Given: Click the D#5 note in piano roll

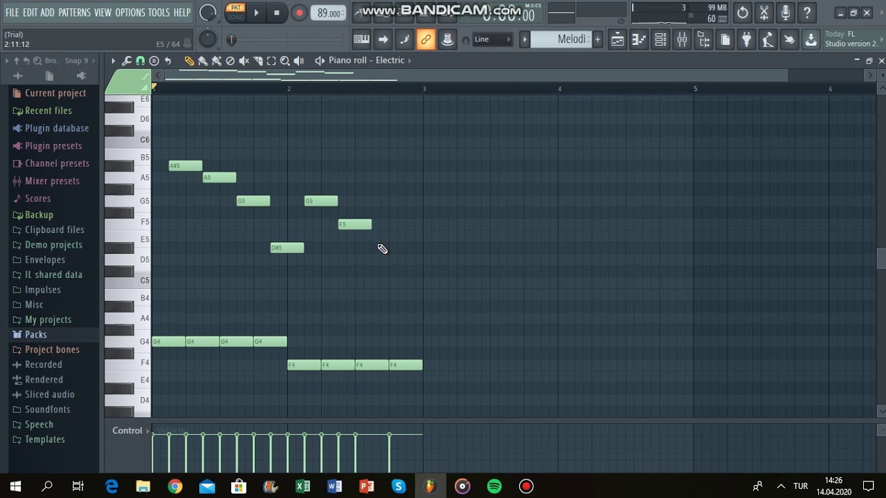Looking at the screenshot, I should click(x=287, y=248).
